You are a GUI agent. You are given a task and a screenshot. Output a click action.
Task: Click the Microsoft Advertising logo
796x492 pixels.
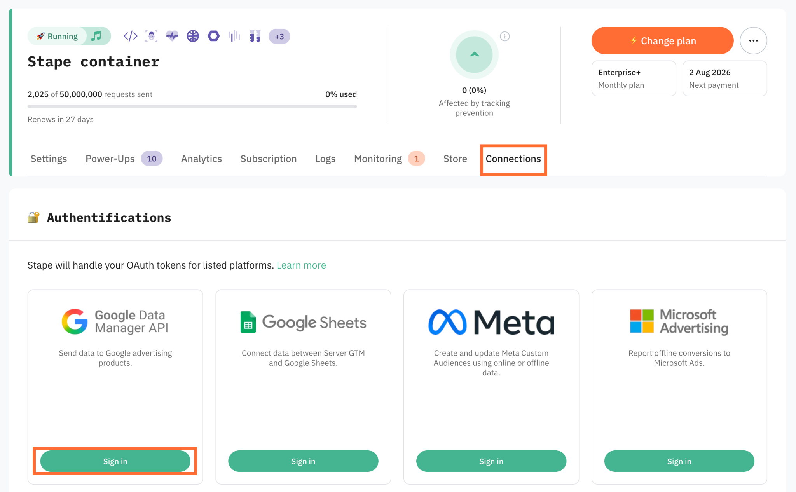coord(679,321)
